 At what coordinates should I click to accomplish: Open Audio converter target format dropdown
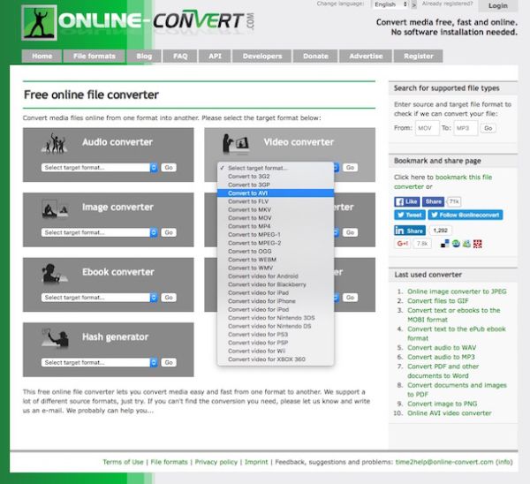pyautogui.click(x=99, y=168)
